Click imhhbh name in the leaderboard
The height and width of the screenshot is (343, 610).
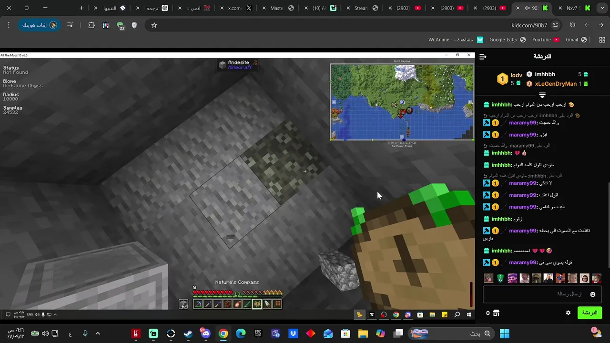(545, 74)
